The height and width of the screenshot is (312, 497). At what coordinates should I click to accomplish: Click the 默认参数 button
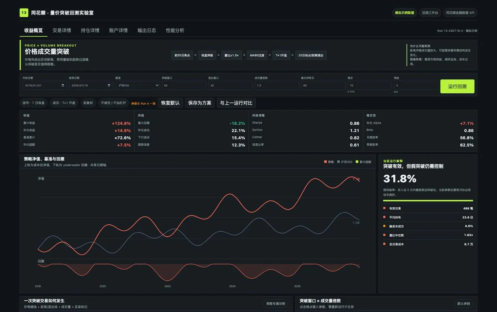pos(464,303)
